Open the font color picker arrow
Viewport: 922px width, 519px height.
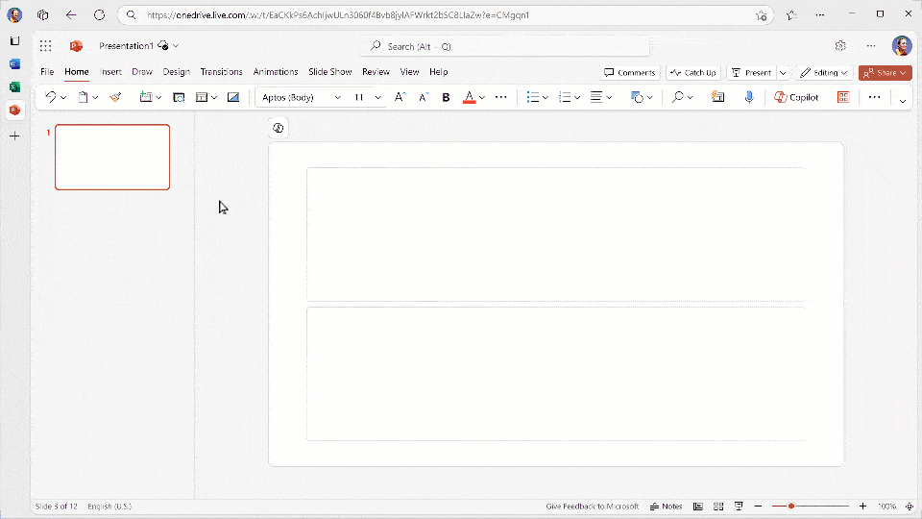[482, 98]
